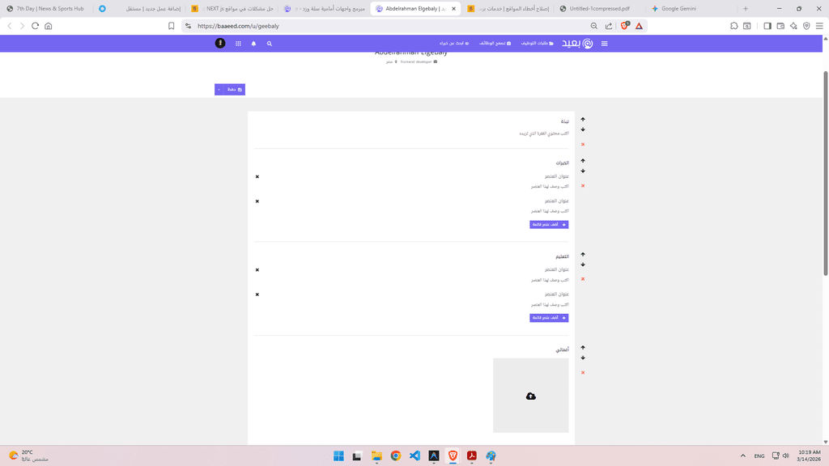The image size is (829, 466).
Task: Edit the first item title in التعليم
Action: [x=557, y=270]
